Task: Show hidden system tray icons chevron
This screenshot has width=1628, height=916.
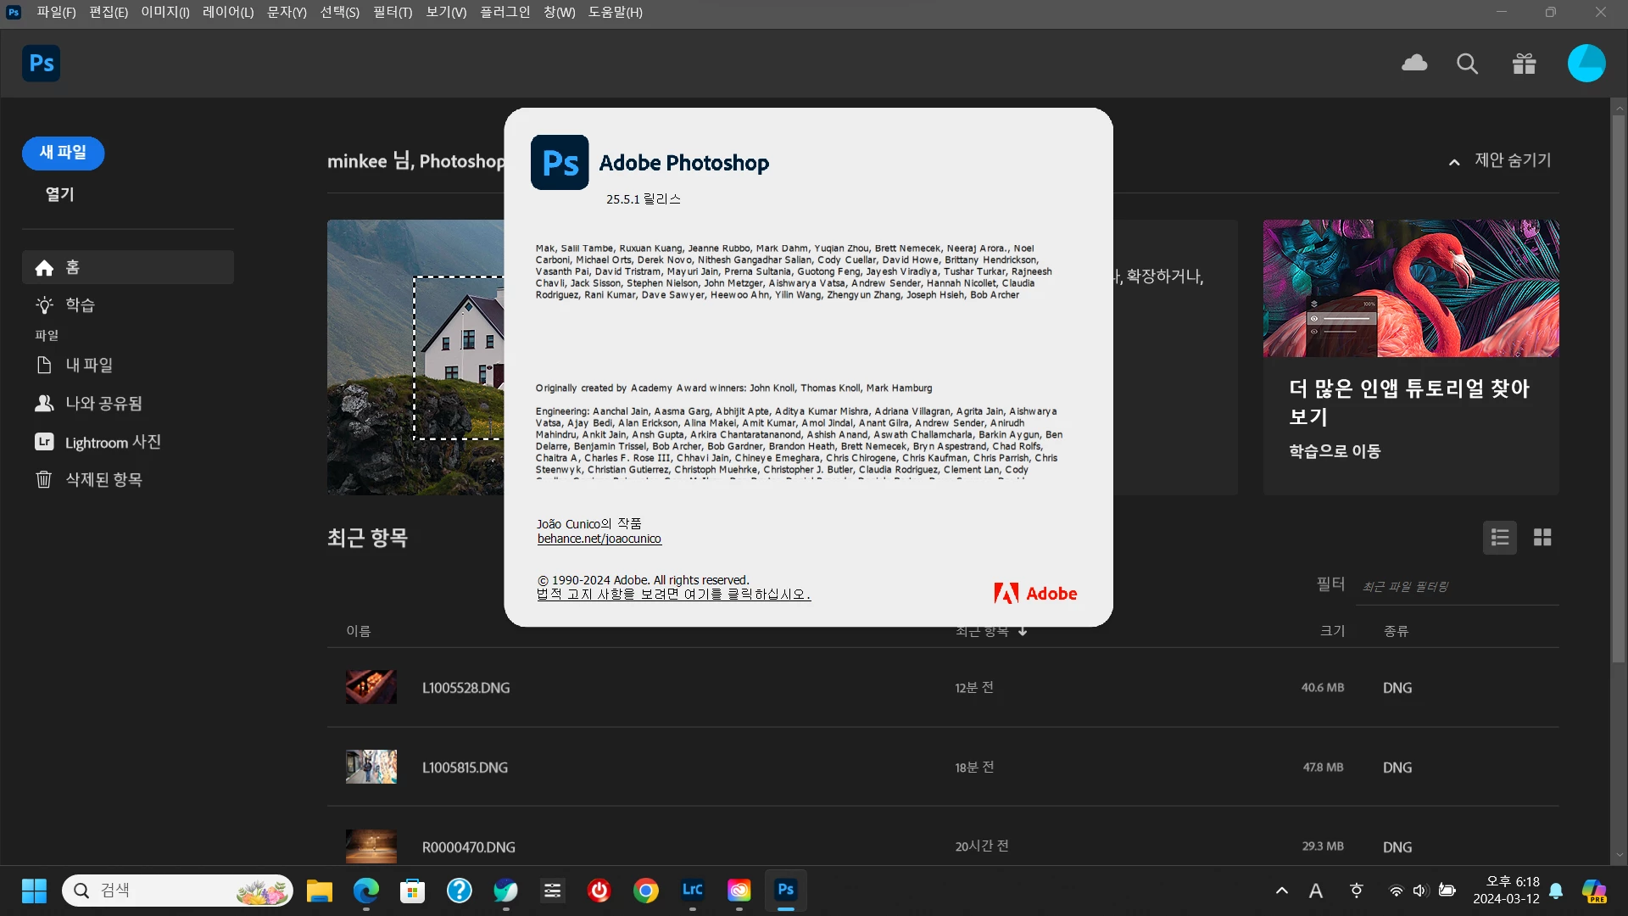Action: point(1281,891)
